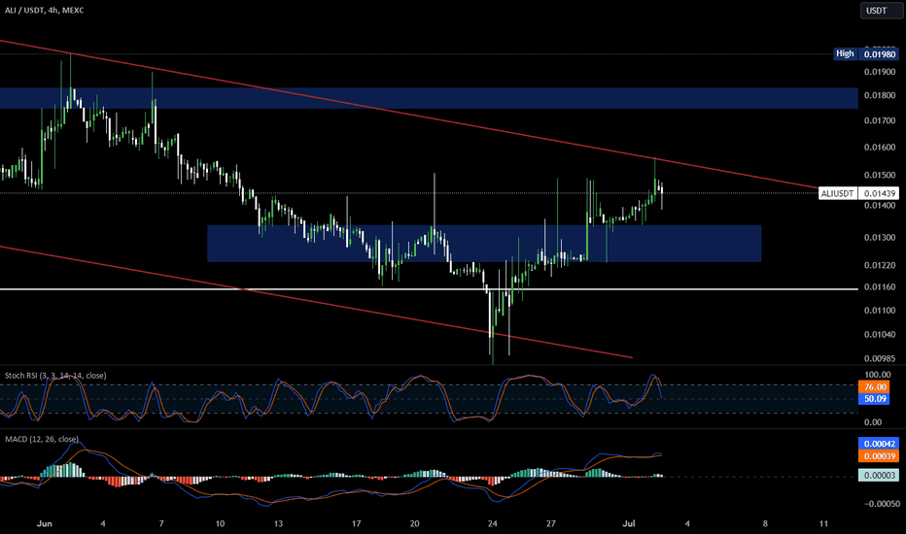Click the orange Stoch RSI value 76.00
The height and width of the screenshot is (534, 906).
click(x=874, y=386)
